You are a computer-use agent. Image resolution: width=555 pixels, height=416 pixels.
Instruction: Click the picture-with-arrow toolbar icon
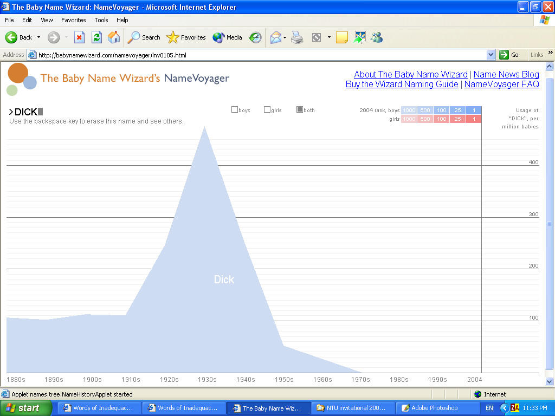tap(359, 37)
